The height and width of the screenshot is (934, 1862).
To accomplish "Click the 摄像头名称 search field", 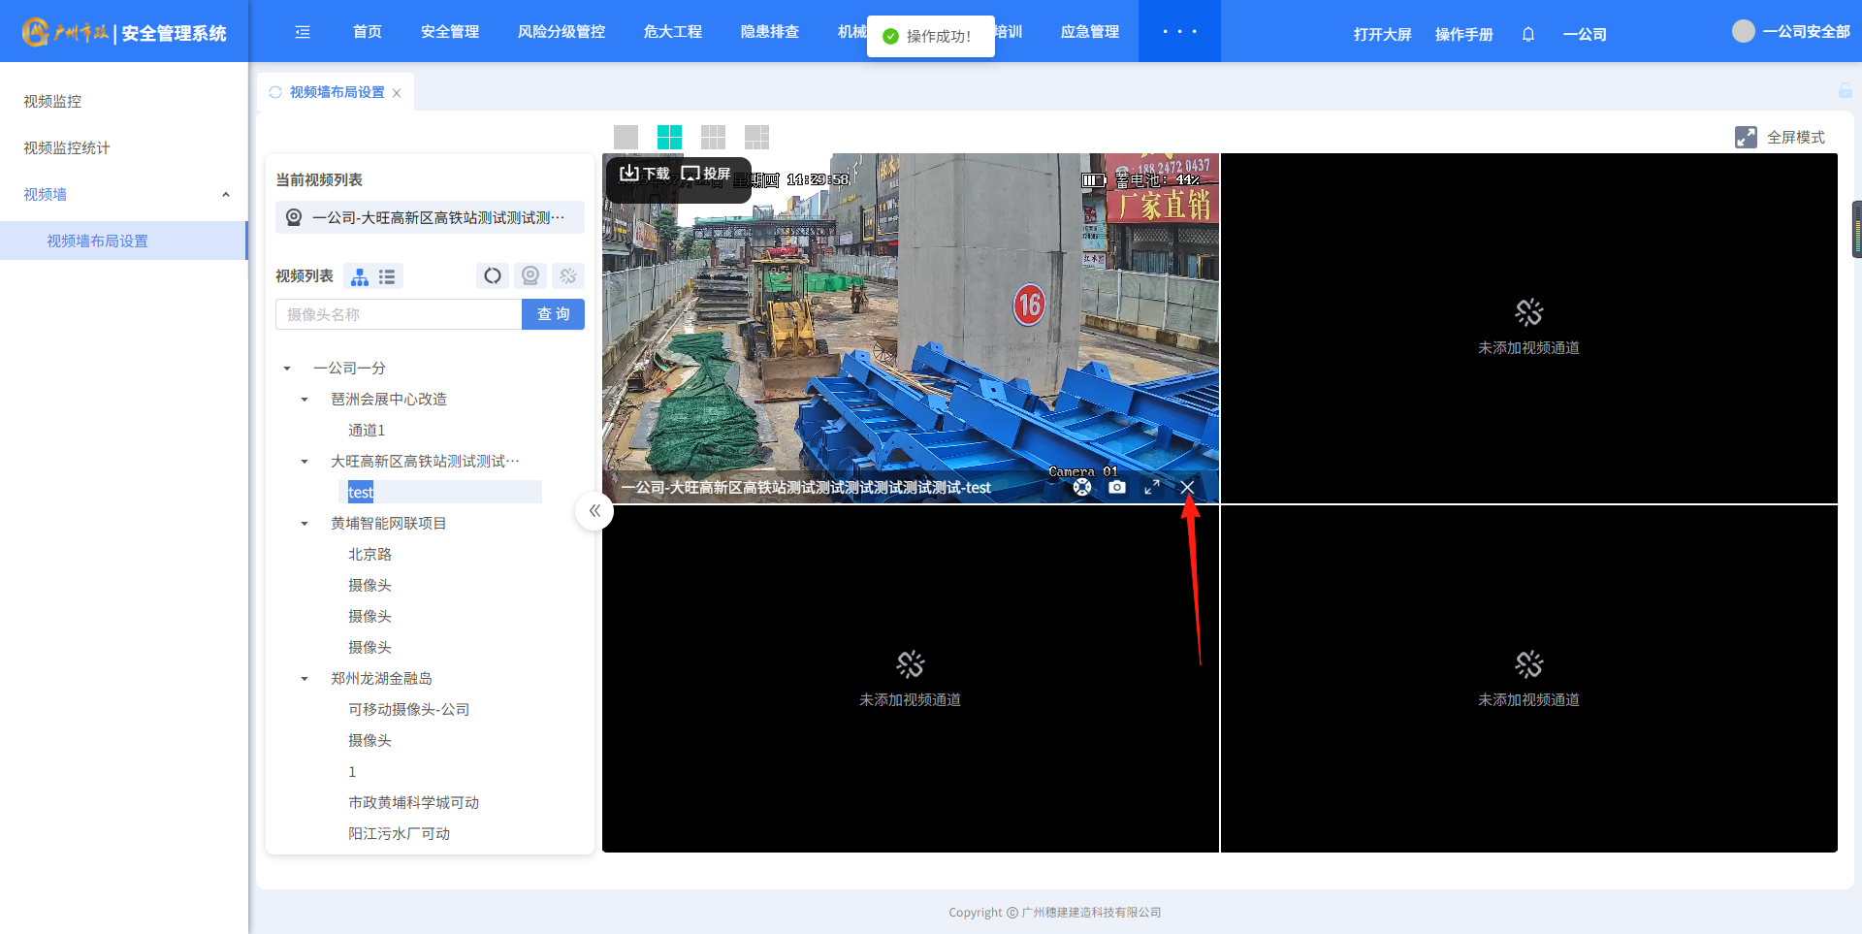I will [399, 314].
